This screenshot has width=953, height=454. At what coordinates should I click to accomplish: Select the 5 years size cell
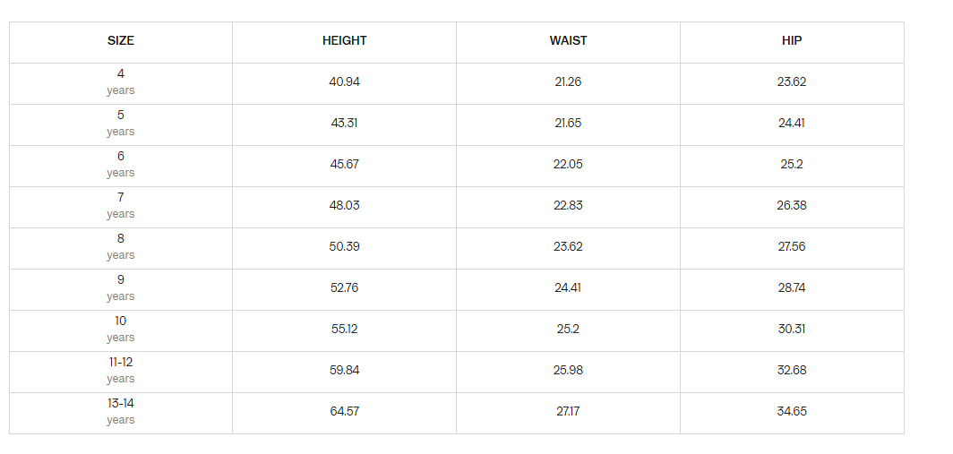click(120, 124)
